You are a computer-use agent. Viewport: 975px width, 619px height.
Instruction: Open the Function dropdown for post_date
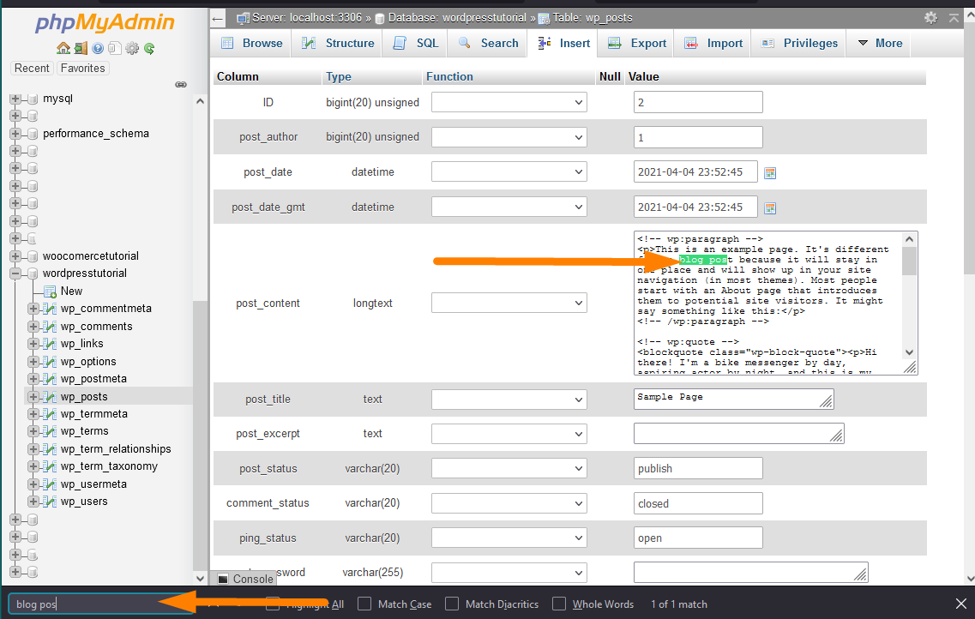(x=509, y=172)
